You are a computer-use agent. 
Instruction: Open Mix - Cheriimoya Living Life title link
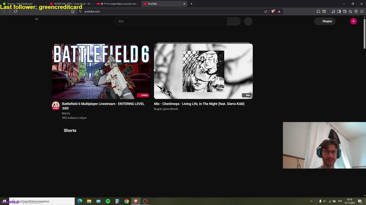199,104
